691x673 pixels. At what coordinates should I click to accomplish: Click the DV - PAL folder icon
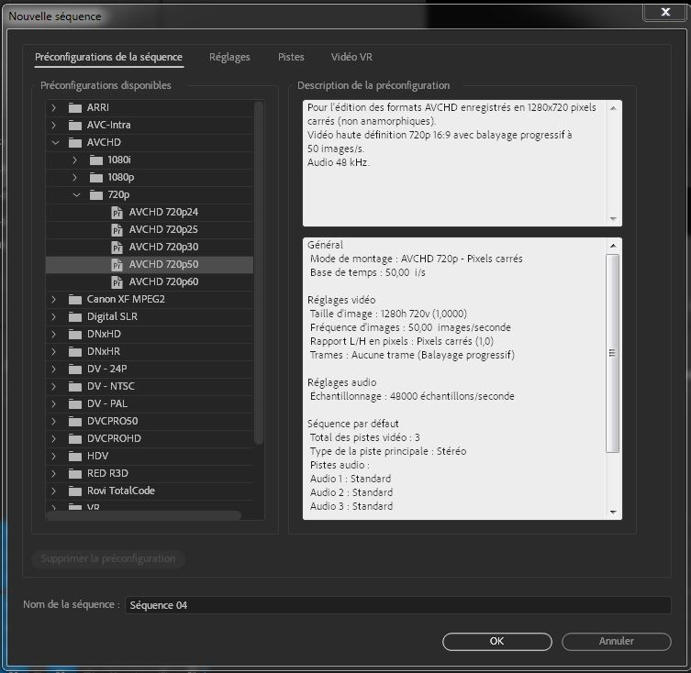tap(75, 403)
